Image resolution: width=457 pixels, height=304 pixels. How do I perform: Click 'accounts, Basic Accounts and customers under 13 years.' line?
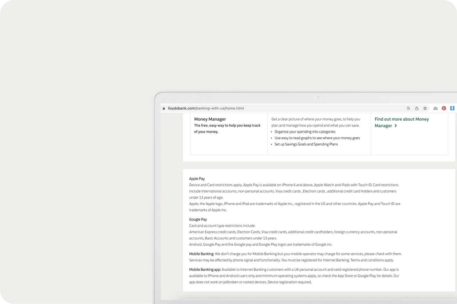click(233, 238)
